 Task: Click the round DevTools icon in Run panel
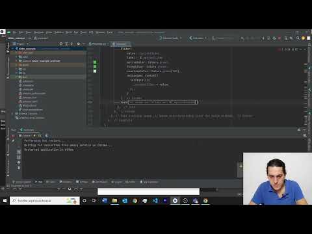[47, 136]
